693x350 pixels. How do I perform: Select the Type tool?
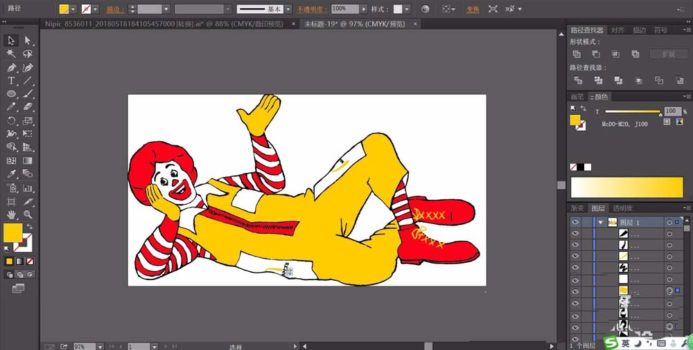(x=11, y=81)
